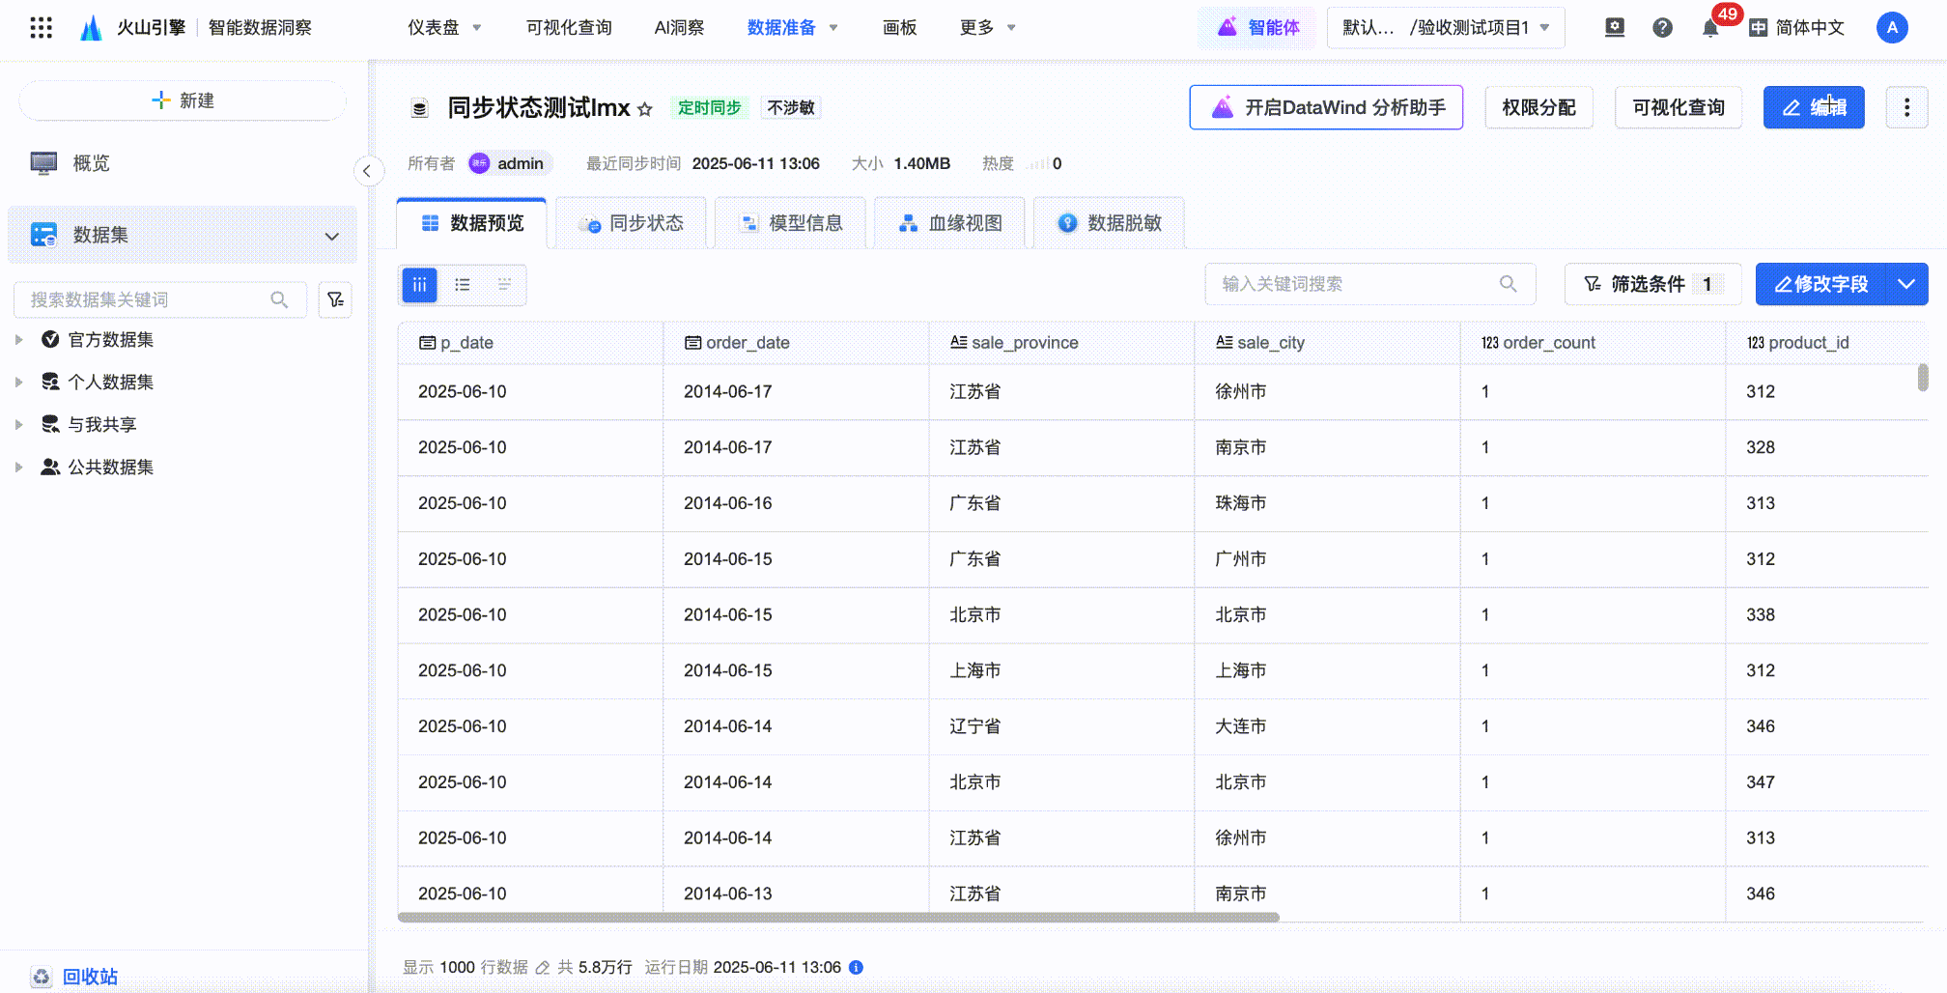Click the dataset title icon

click(x=419, y=108)
